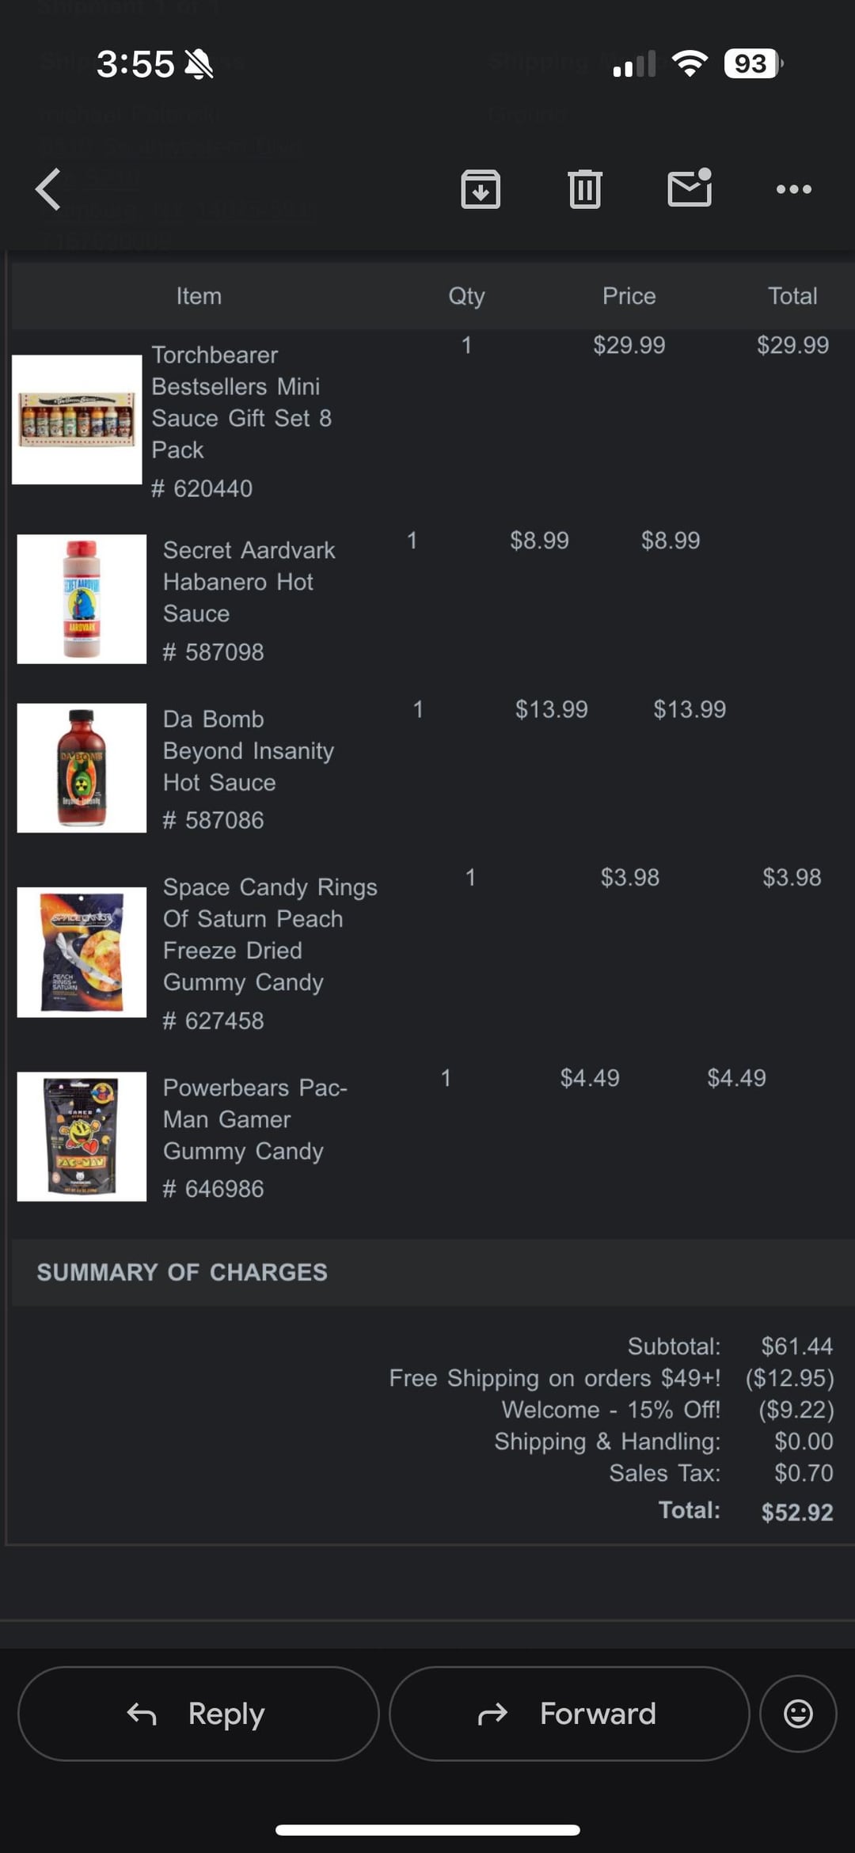Delete the email with trash icon
Image resolution: width=855 pixels, height=1853 pixels.
(x=585, y=189)
